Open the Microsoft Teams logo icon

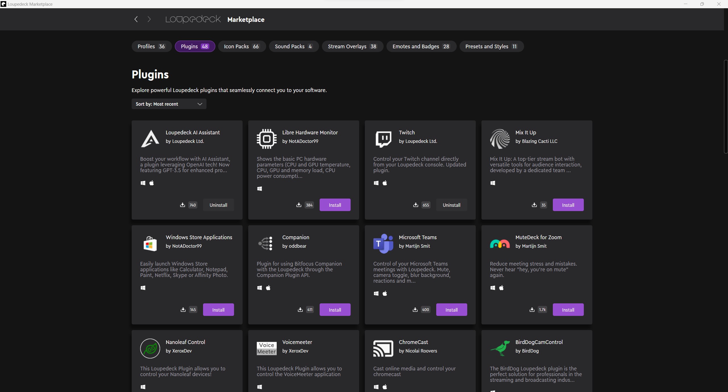coord(383,244)
